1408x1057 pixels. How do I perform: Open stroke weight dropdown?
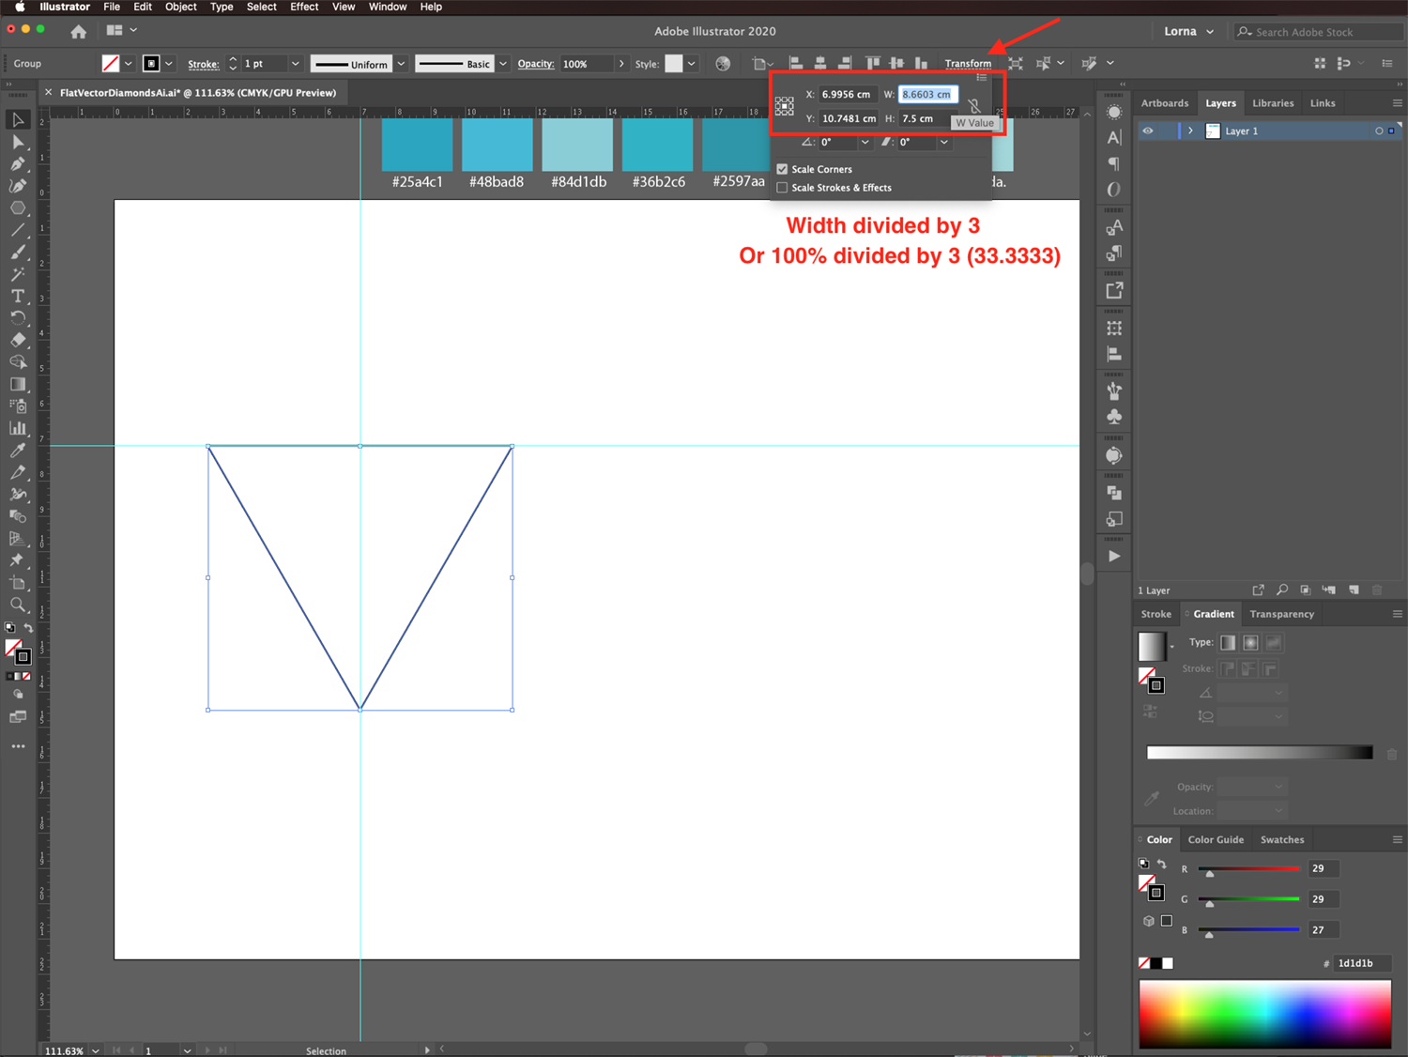pos(296,64)
